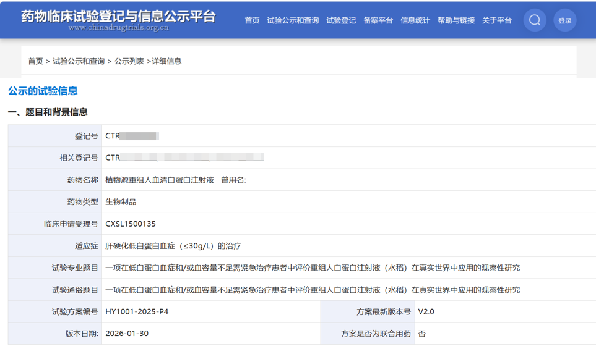Click the www.chinadrugtrials.org.cn text under the title
The width and height of the screenshot is (596, 354).
[x=118, y=28]
